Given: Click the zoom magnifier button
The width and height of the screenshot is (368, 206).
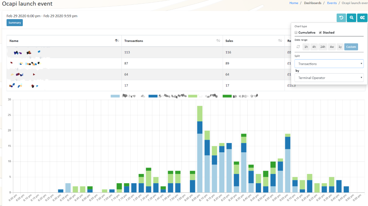Looking at the screenshot, I should click(351, 18).
